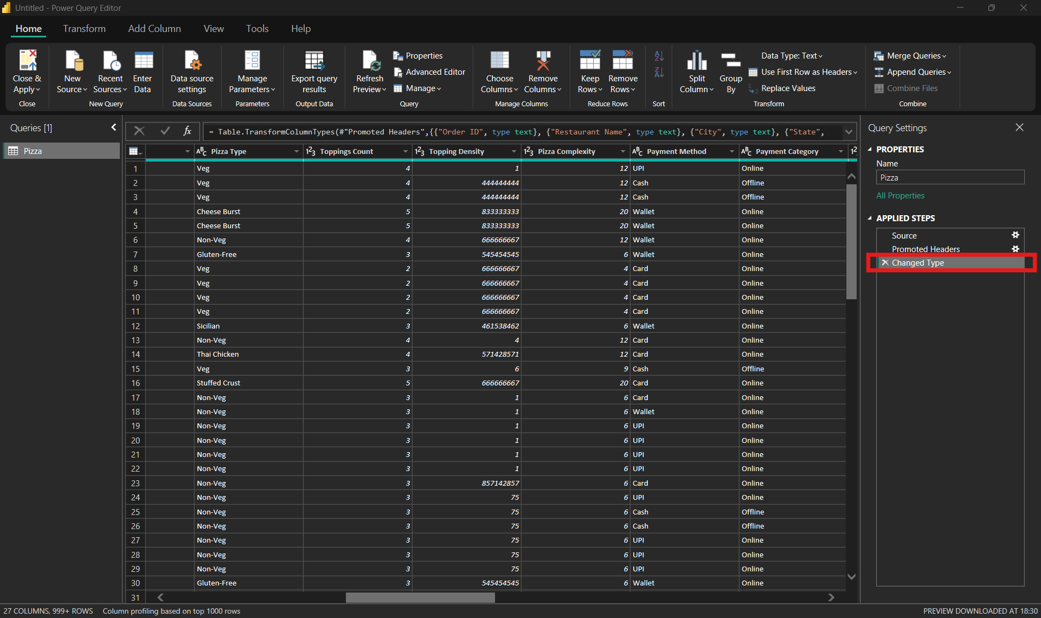
Task: Switch to the Transform tab
Action: (x=84, y=29)
